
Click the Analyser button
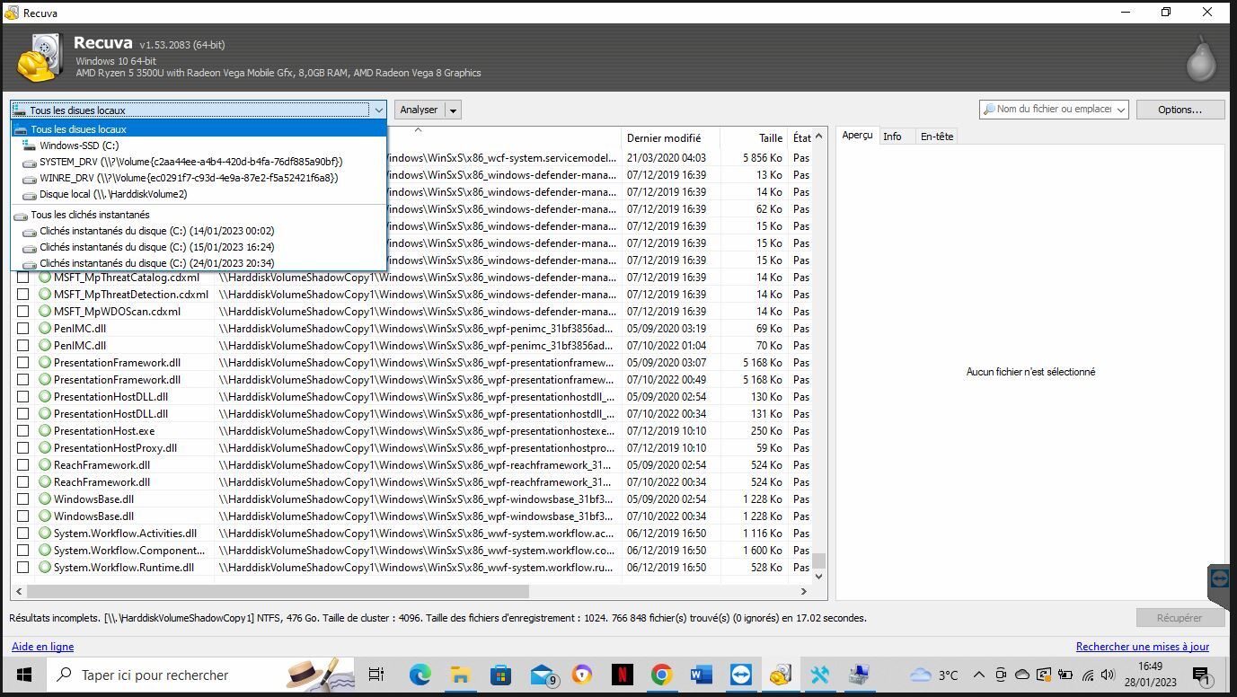point(420,110)
